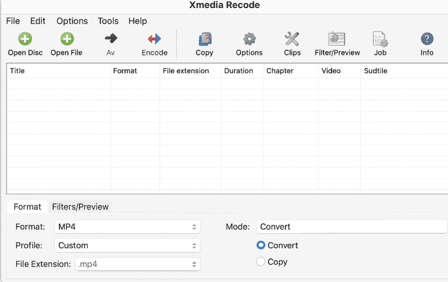The image size is (448, 282).
Task: Select the Copy radio button
Action: (261, 261)
